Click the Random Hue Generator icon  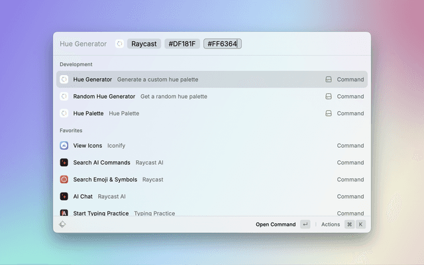[64, 97]
